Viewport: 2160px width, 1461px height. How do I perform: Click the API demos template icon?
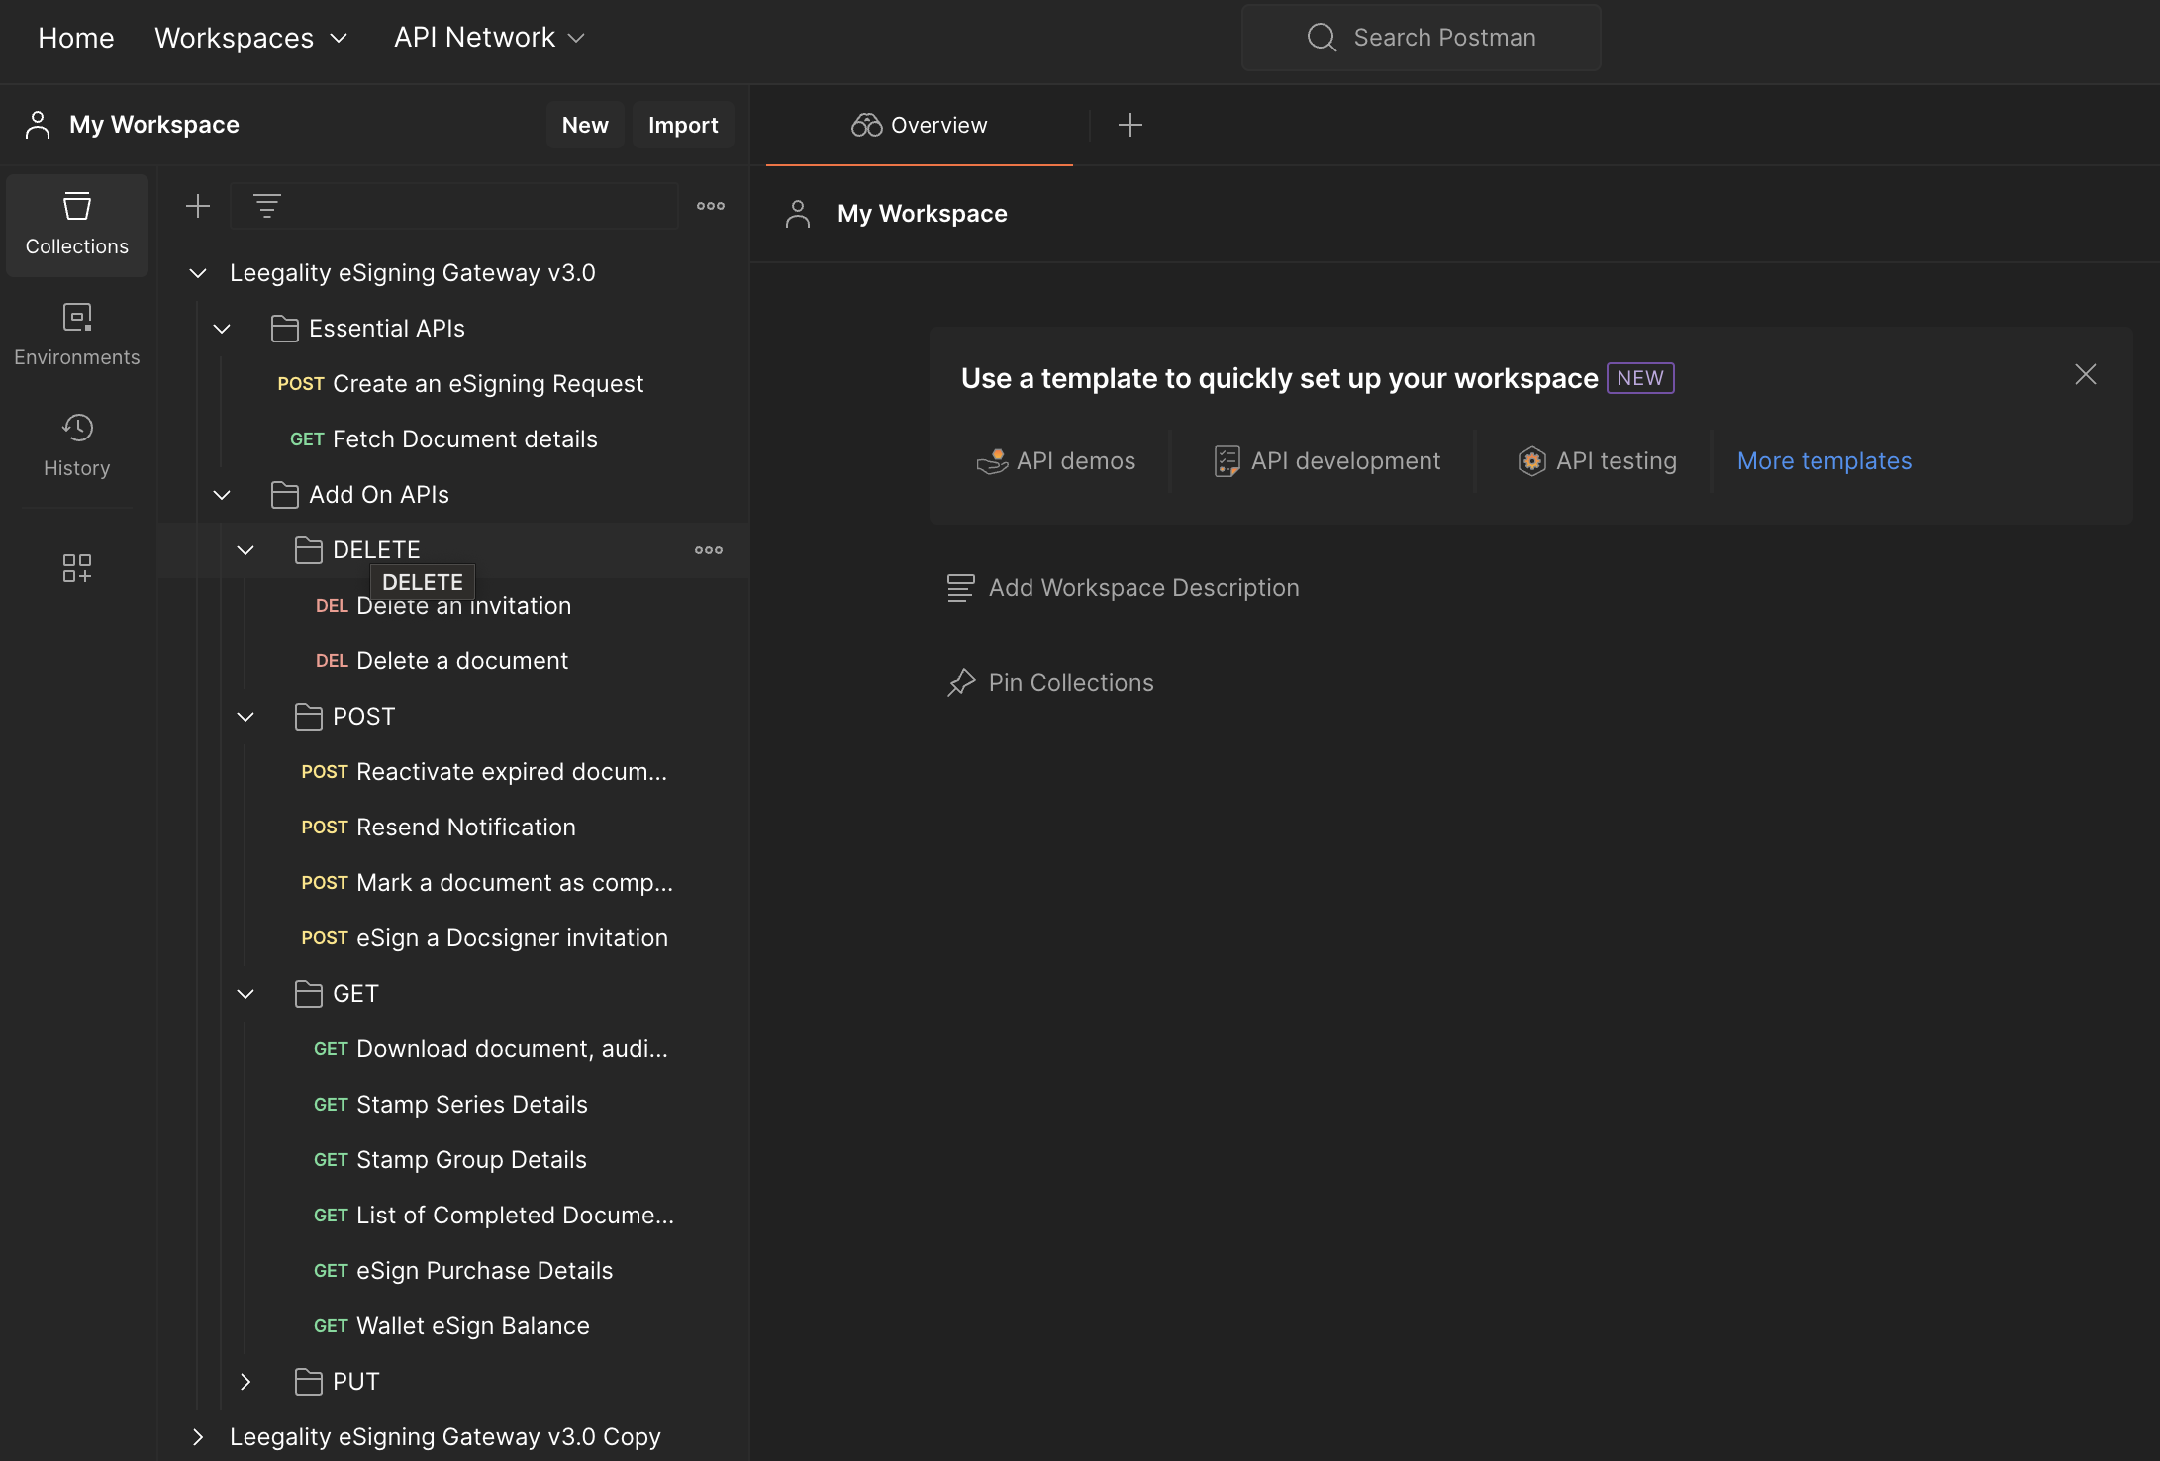[x=992, y=461]
